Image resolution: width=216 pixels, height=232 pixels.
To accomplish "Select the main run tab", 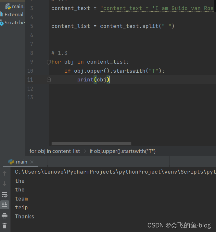I will point(20,162).
